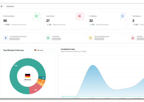
Task: Click the green checkmark Total Paid icon
Action: (x=48, y=38)
